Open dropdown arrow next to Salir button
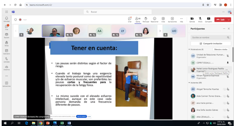Viewport: 234px width, 126px height. point(229,20)
